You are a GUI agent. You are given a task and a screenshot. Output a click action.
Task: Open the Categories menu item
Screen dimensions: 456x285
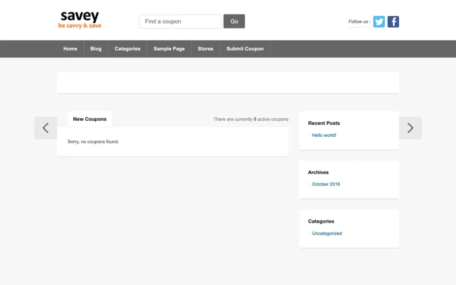click(x=127, y=49)
